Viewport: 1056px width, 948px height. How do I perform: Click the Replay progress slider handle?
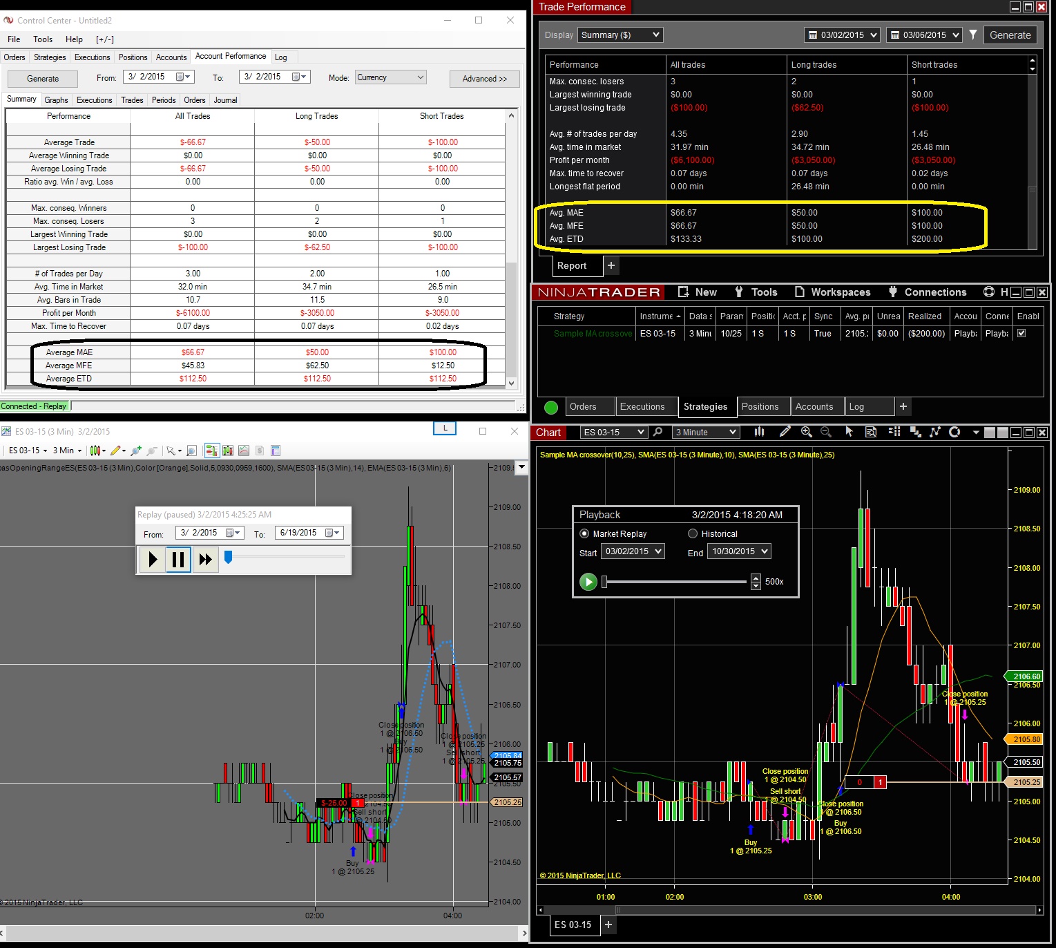pos(229,557)
